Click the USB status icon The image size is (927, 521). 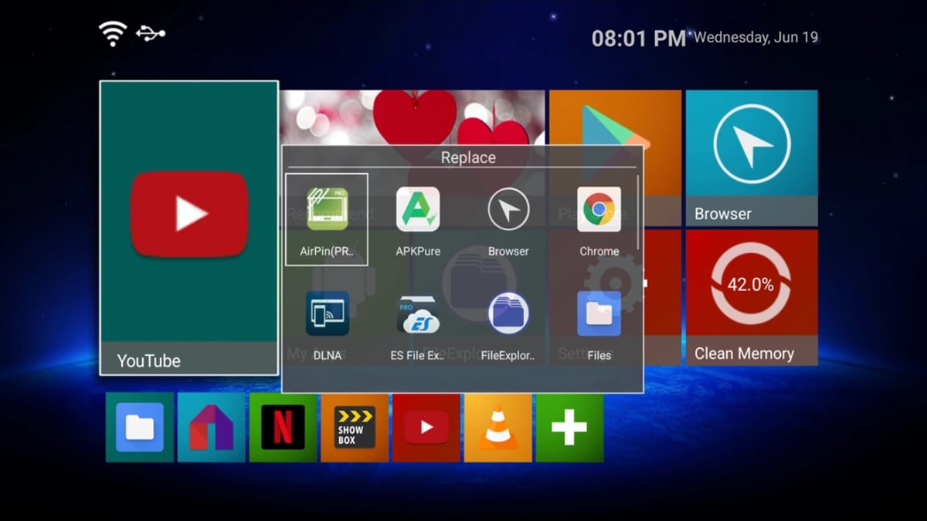click(x=151, y=33)
